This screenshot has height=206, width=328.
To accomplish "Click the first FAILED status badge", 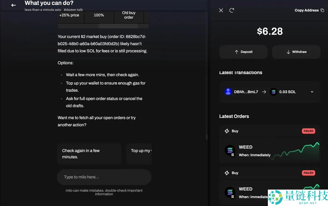I will click(308, 131).
